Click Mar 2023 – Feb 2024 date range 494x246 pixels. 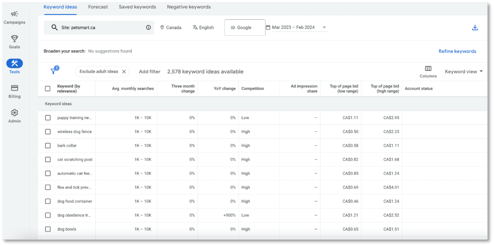[293, 27]
